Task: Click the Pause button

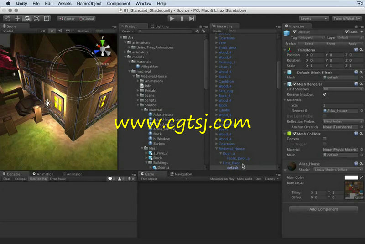Action: 182,18
